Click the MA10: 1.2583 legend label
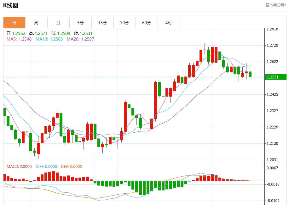The image size is (289, 205). pyautogui.click(x=49, y=39)
